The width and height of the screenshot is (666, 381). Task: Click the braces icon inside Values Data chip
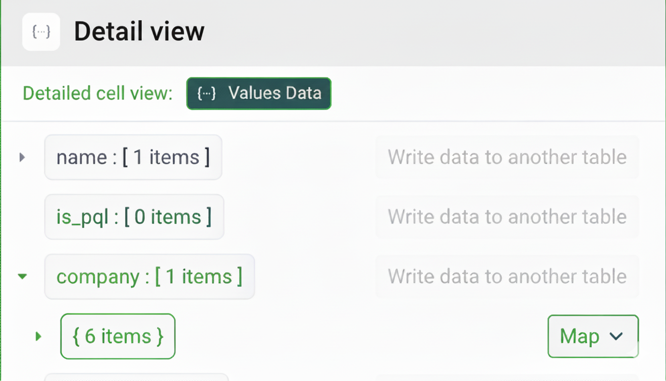click(207, 93)
